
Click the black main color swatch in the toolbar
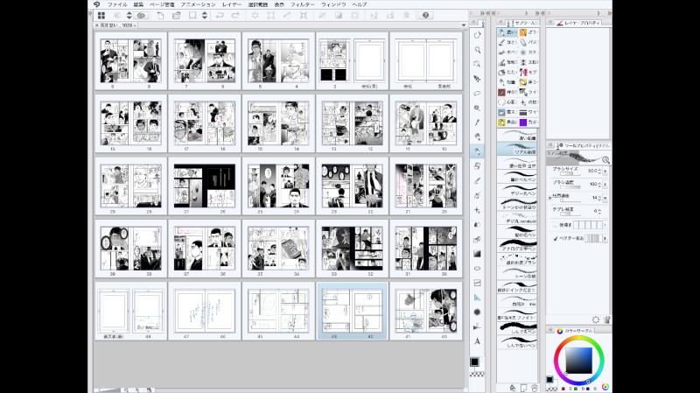[x=474, y=361]
